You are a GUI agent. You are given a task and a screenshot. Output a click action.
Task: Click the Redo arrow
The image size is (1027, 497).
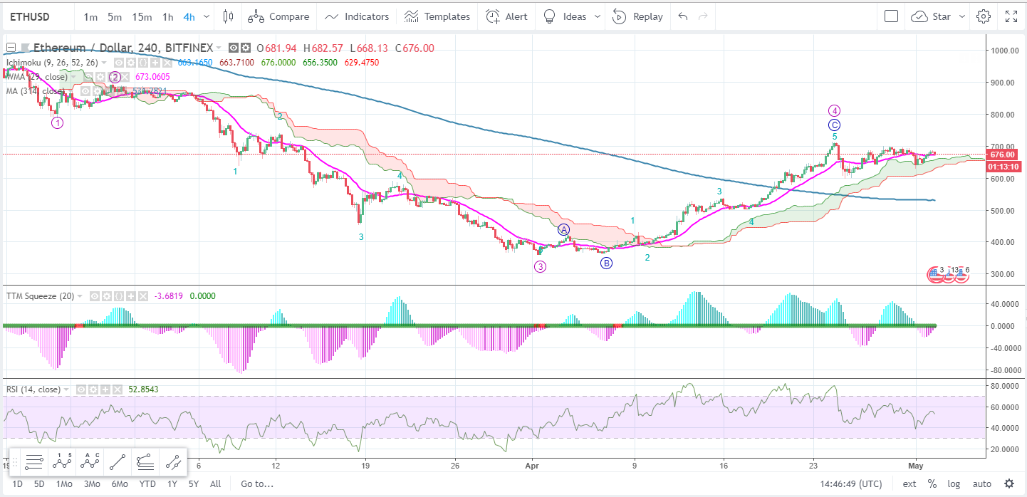tap(704, 16)
